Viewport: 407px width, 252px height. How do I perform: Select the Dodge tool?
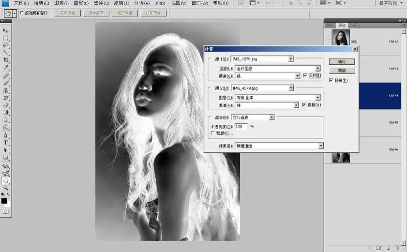point(5,127)
